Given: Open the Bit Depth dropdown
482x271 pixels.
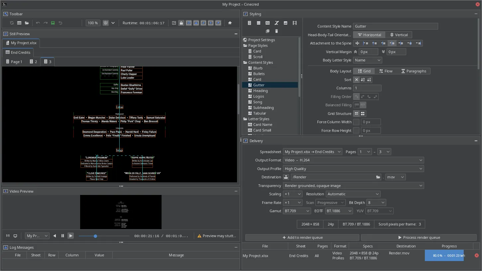Looking at the screenshot, I should (376, 203).
